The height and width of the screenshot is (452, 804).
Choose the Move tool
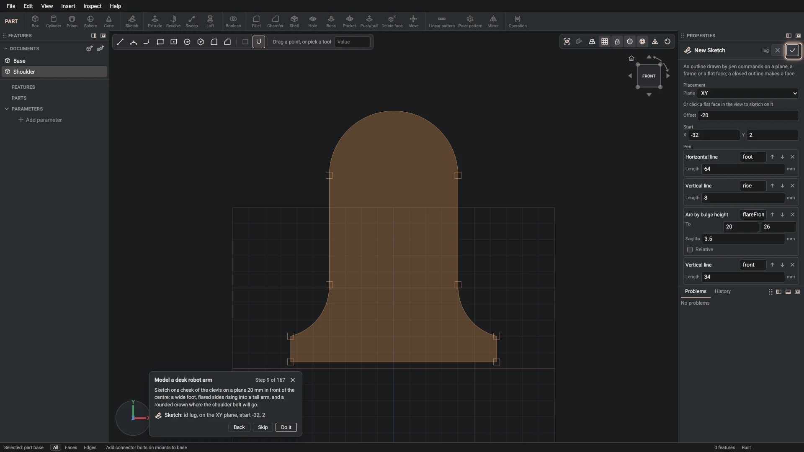point(413,21)
